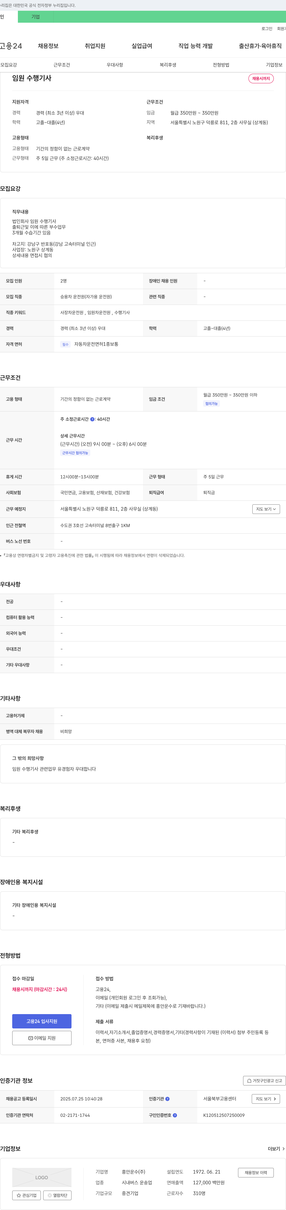Click 수도권 3호선 고속터미널 8번출구 1KM
This screenshot has width=286, height=1210.
point(95,526)
